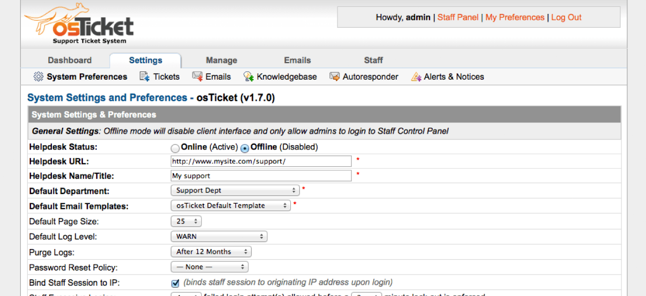Click the System Preferences gear icon

(39, 77)
